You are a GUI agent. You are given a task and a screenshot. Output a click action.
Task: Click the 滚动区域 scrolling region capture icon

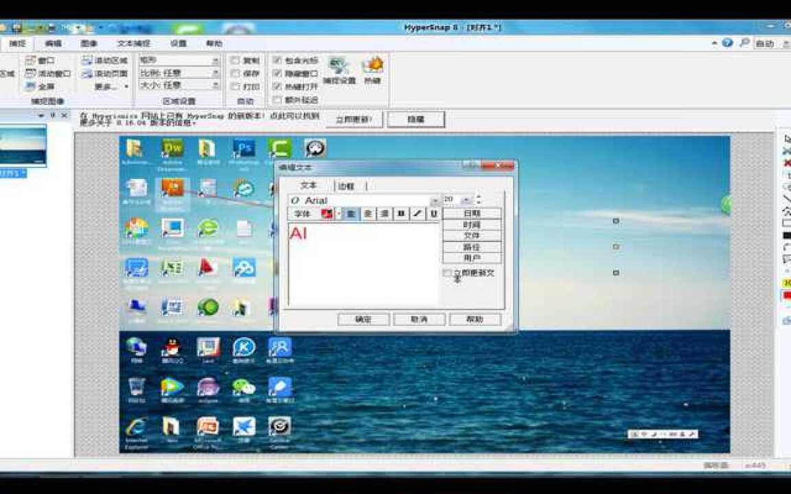point(87,60)
